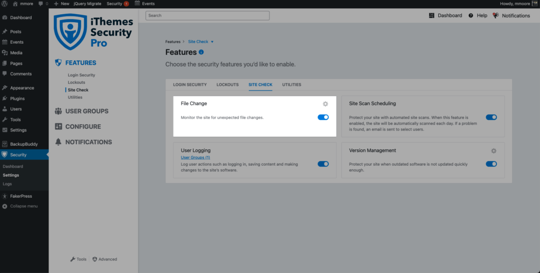This screenshot has width=540, height=273.
Task: Open Users in the sidebar
Action: [x=16, y=109]
